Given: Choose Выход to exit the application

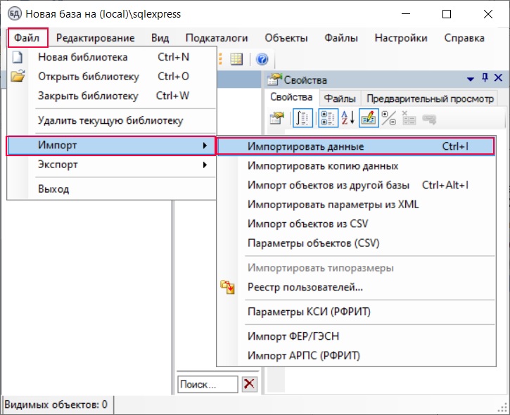Looking at the screenshot, I should (x=112, y=189).
